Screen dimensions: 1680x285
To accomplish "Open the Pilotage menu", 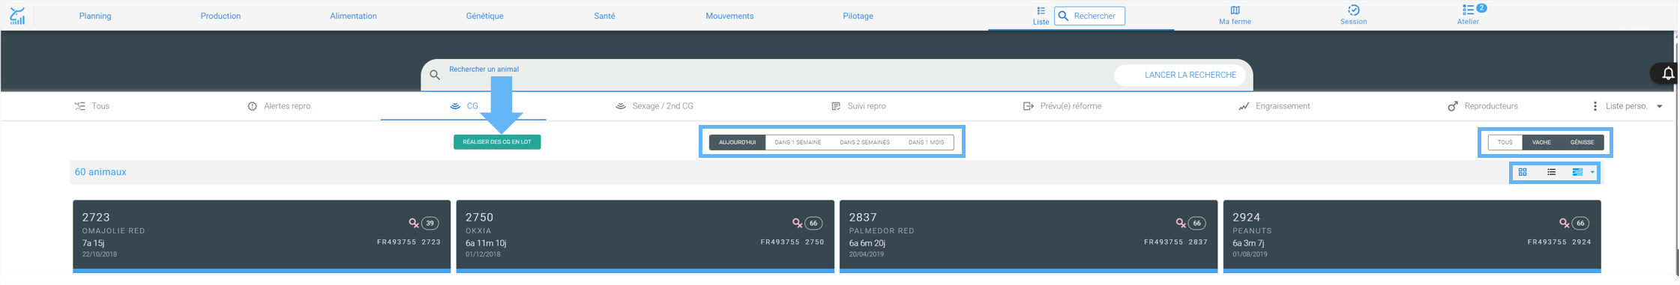I will (x=858, y=16).
